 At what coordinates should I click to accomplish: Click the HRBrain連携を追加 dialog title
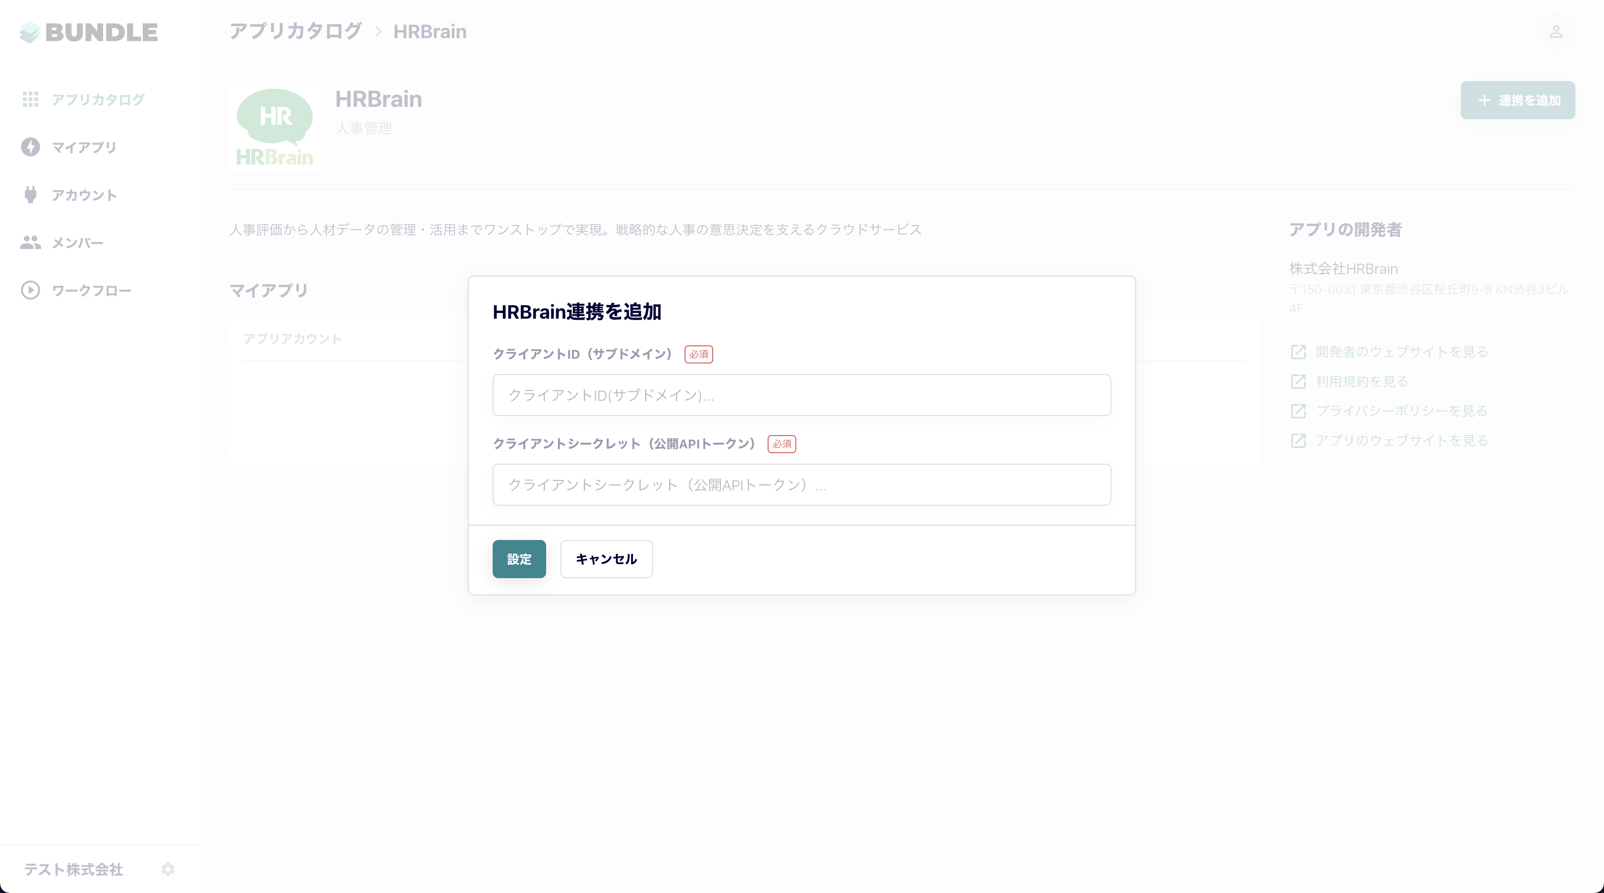(x=577, y=312)
